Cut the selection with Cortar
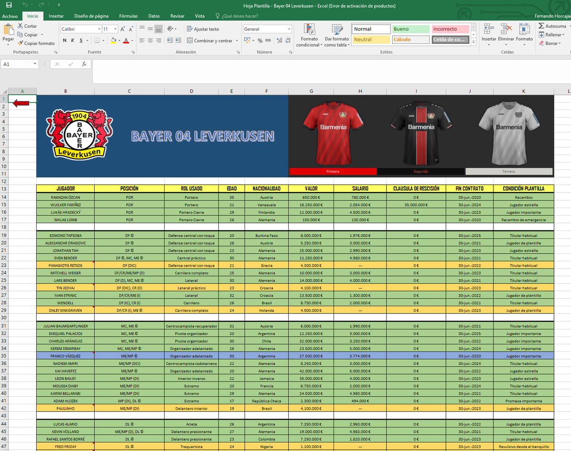 coord(27,26)
